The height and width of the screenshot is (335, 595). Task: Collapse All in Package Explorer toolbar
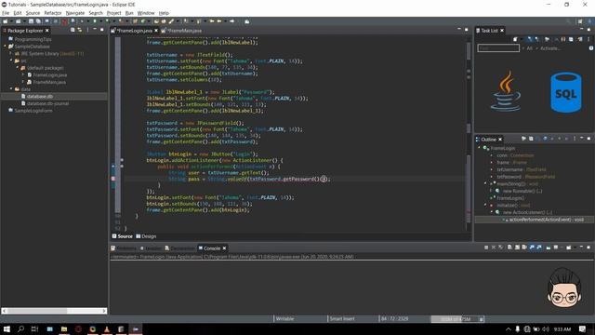click(73, 30)
